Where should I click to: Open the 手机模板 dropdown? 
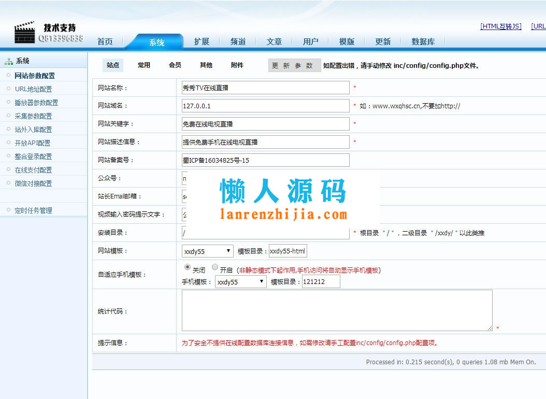[x=240, y=282]
